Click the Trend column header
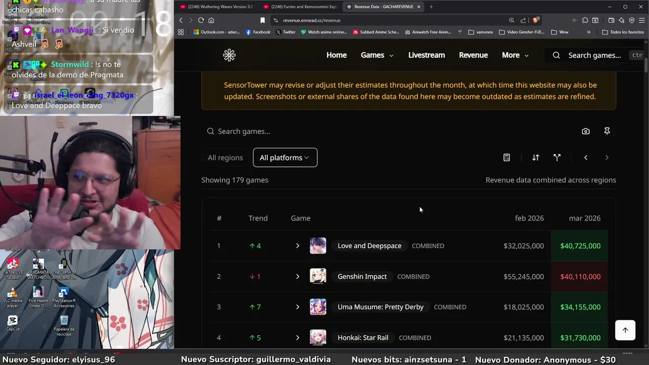649x365 pixels. point(258,218)
